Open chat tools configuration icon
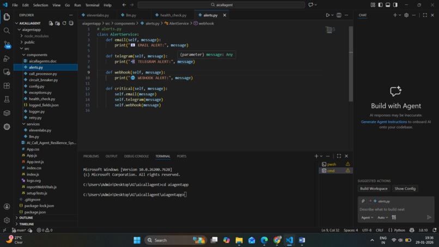439x247 pixels. [x=394, y=217]
